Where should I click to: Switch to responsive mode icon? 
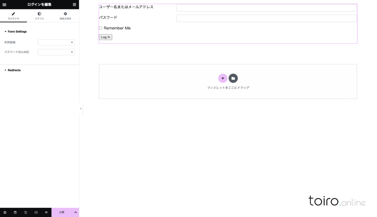coord(36,212)
